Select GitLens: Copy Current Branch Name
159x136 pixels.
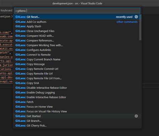click(x=76, y=59)
